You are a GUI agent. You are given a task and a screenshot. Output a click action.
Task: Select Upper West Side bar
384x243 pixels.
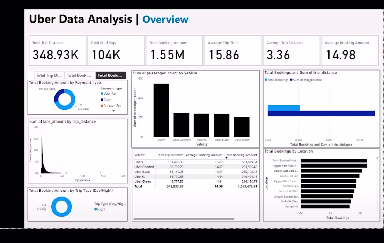pos(328,181)
